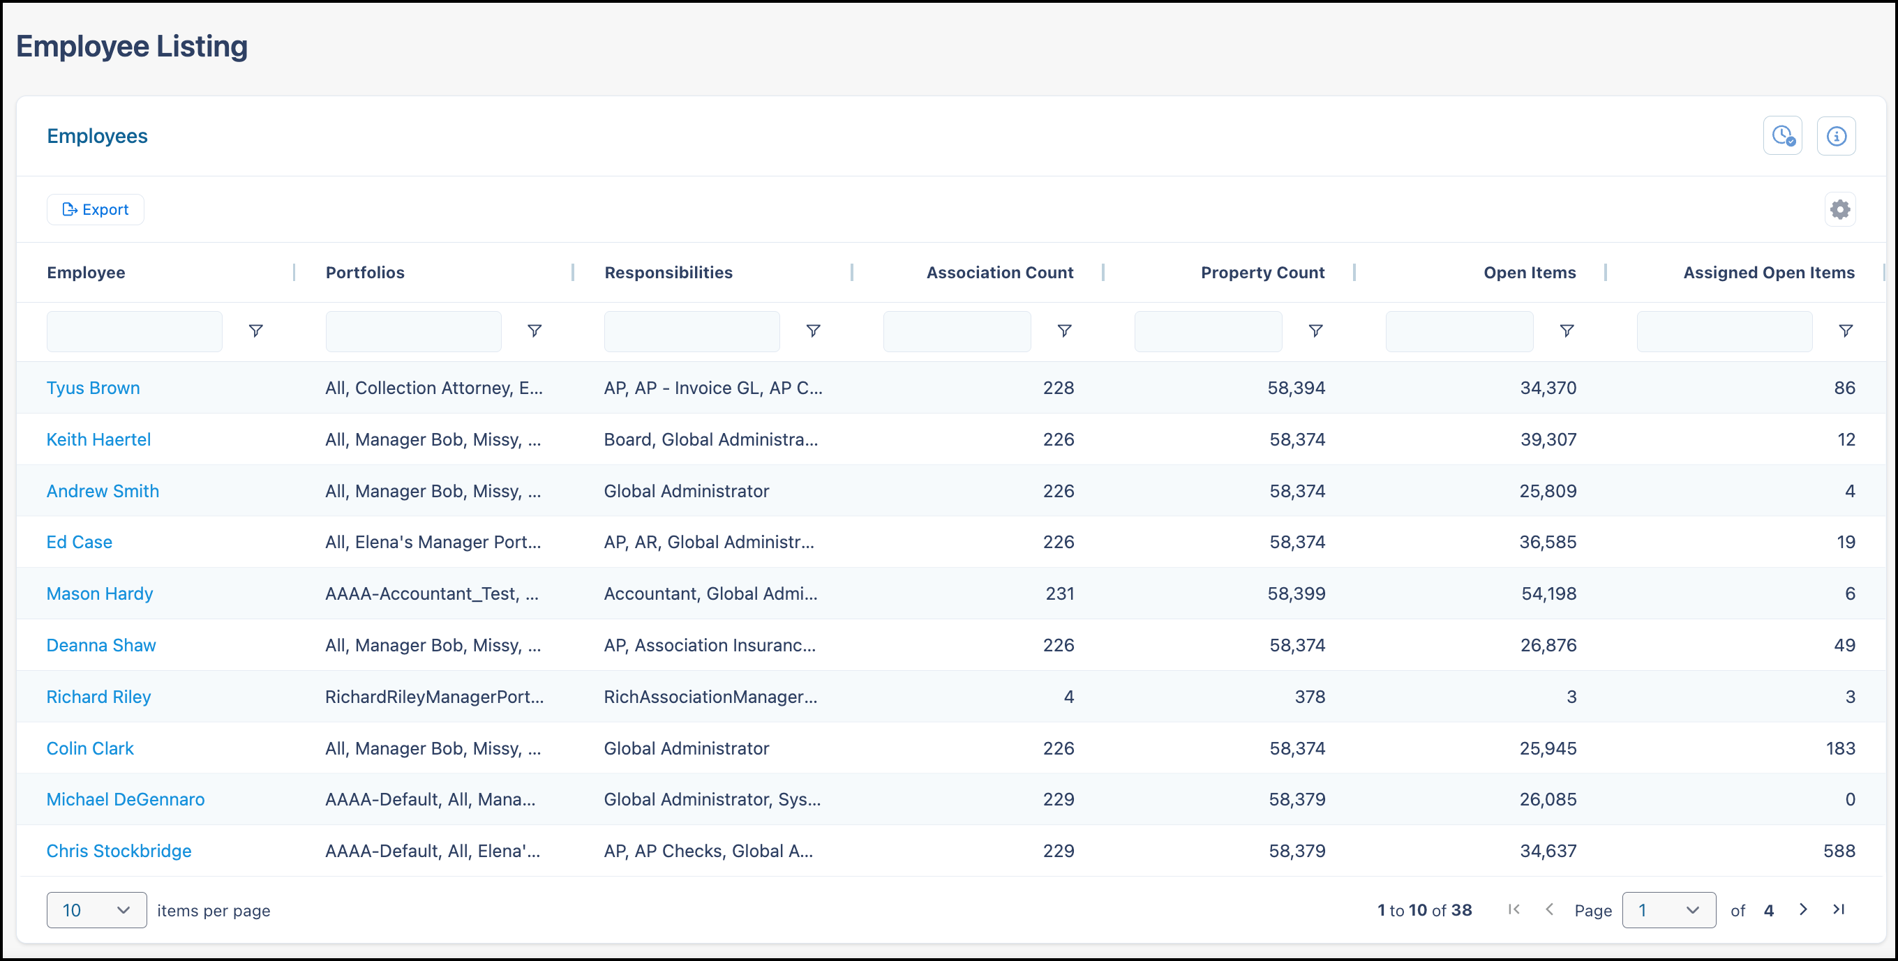
Task: Click Andrew Smith's 'Global Administrator' cell
Action: click(x=686, y=491)
